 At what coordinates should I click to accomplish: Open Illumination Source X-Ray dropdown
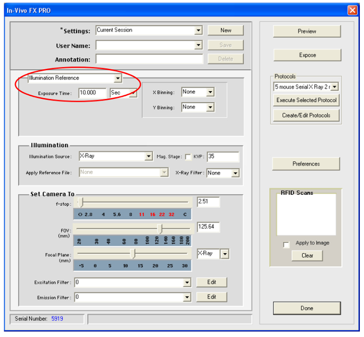(x=115, y=156)
